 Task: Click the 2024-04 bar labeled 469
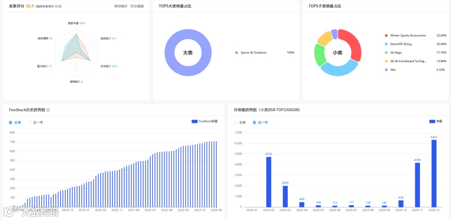302,205
